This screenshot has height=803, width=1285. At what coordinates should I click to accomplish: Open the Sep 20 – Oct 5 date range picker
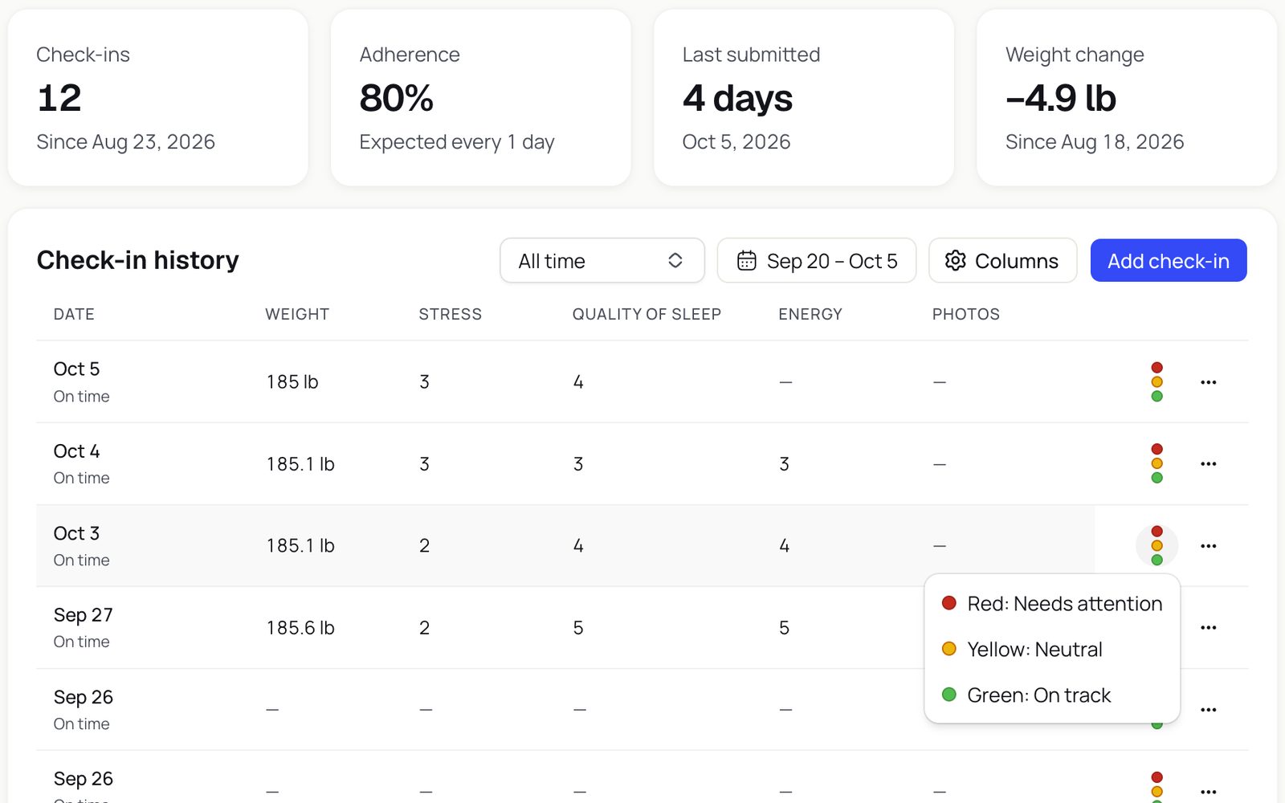coord(816,261)
